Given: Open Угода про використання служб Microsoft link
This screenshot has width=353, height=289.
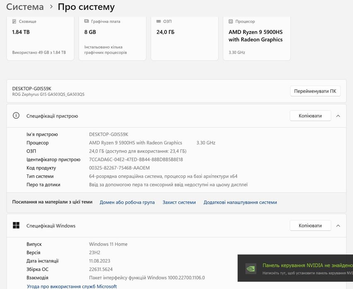Looking at the screenshot, I should [x=72, y=286].
